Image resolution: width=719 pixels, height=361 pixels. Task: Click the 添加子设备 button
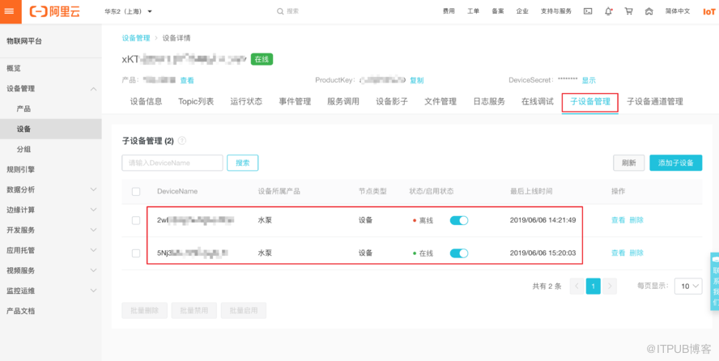pyautogui.click(x=675, y=163)
